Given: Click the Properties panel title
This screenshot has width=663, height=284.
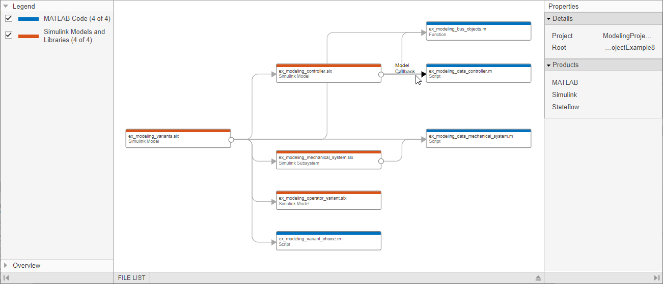Looking at the screenshot, I should tap(563, 7).
